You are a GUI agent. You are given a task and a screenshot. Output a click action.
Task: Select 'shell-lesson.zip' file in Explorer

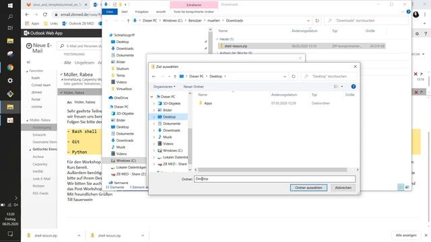[236, 46]
